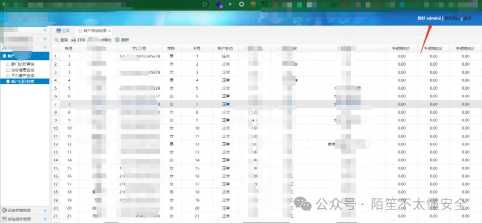
Task: Click the 打印 printer icon
Action: [x=74, y=40]
